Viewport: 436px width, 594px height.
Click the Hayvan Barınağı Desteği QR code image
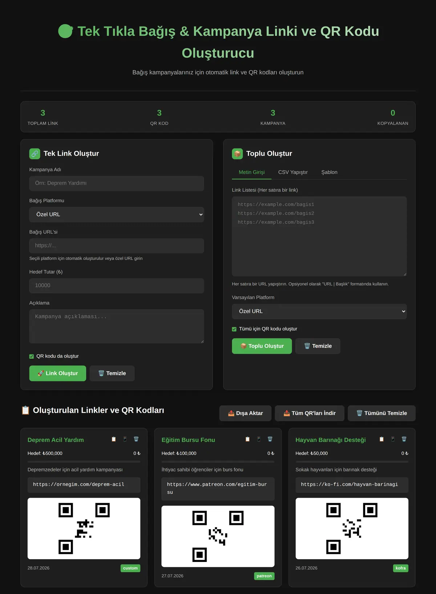[x=352, y=529]
